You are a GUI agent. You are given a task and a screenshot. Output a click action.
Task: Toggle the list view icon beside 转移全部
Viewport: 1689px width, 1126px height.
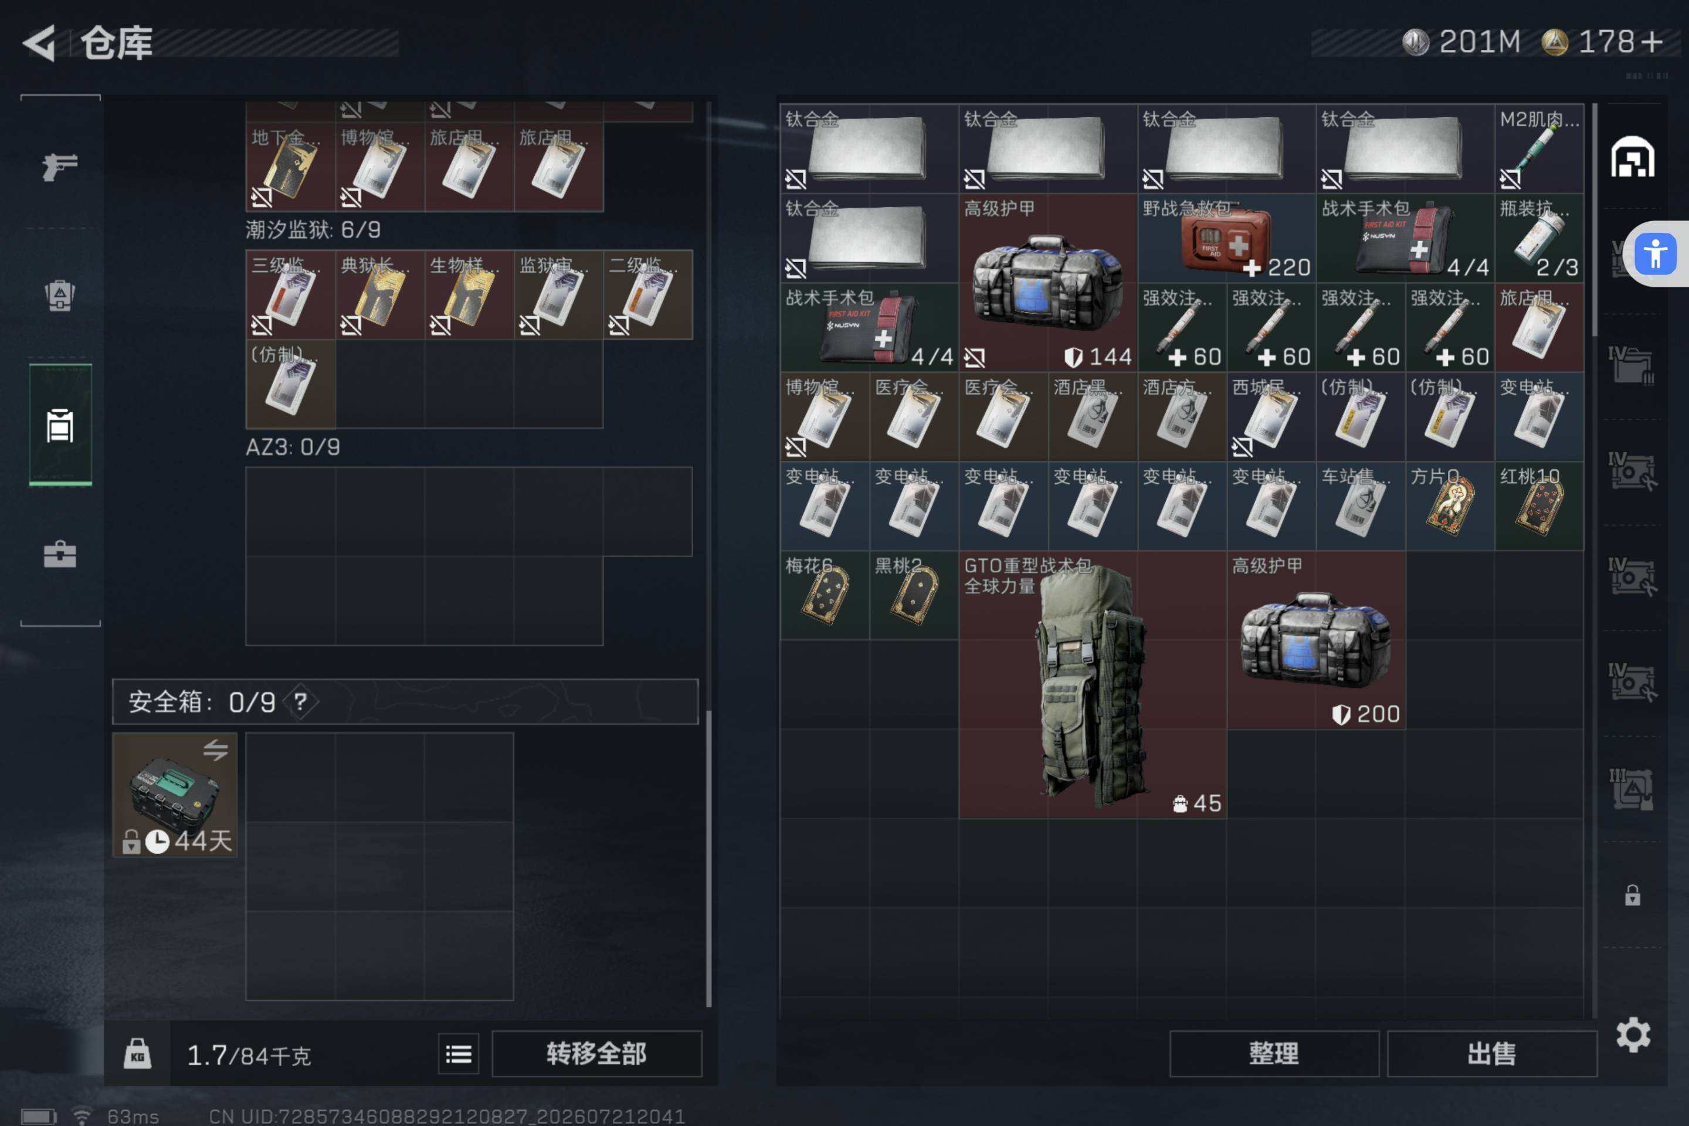[459, 1054]
